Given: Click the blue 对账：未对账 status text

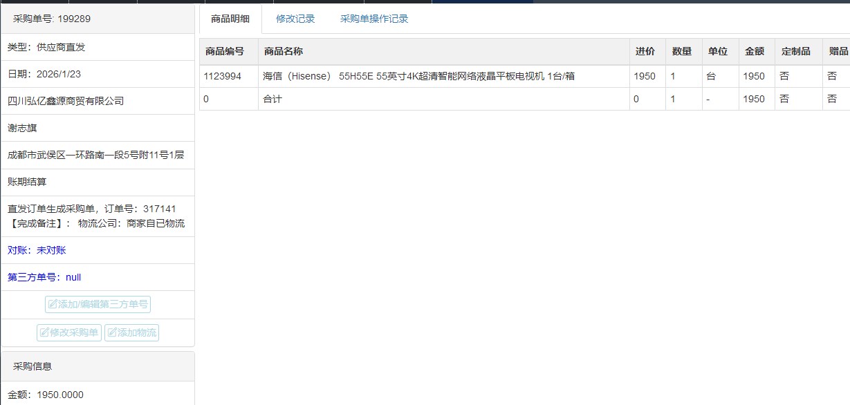Looking at the screenshot, I should (x=37, y=250).
